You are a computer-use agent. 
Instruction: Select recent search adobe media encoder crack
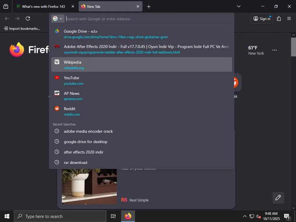[x=142, y=131]
